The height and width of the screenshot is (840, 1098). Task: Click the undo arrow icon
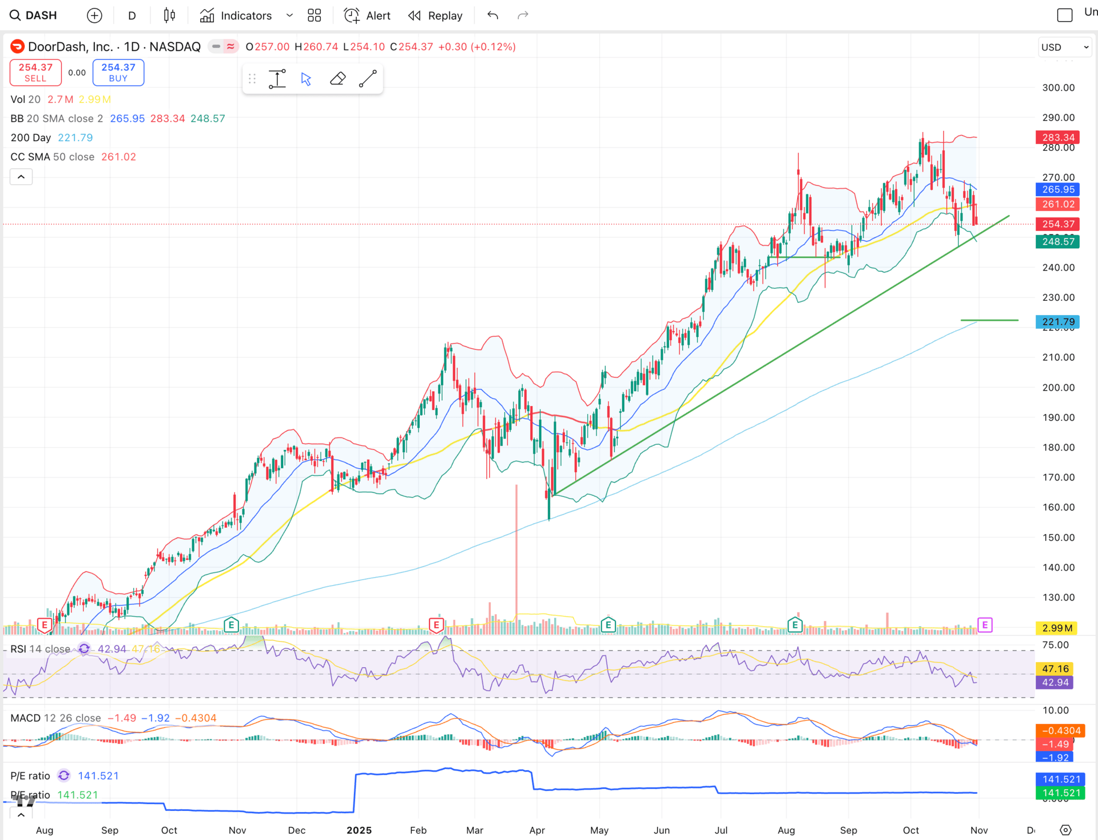point(492,15)
